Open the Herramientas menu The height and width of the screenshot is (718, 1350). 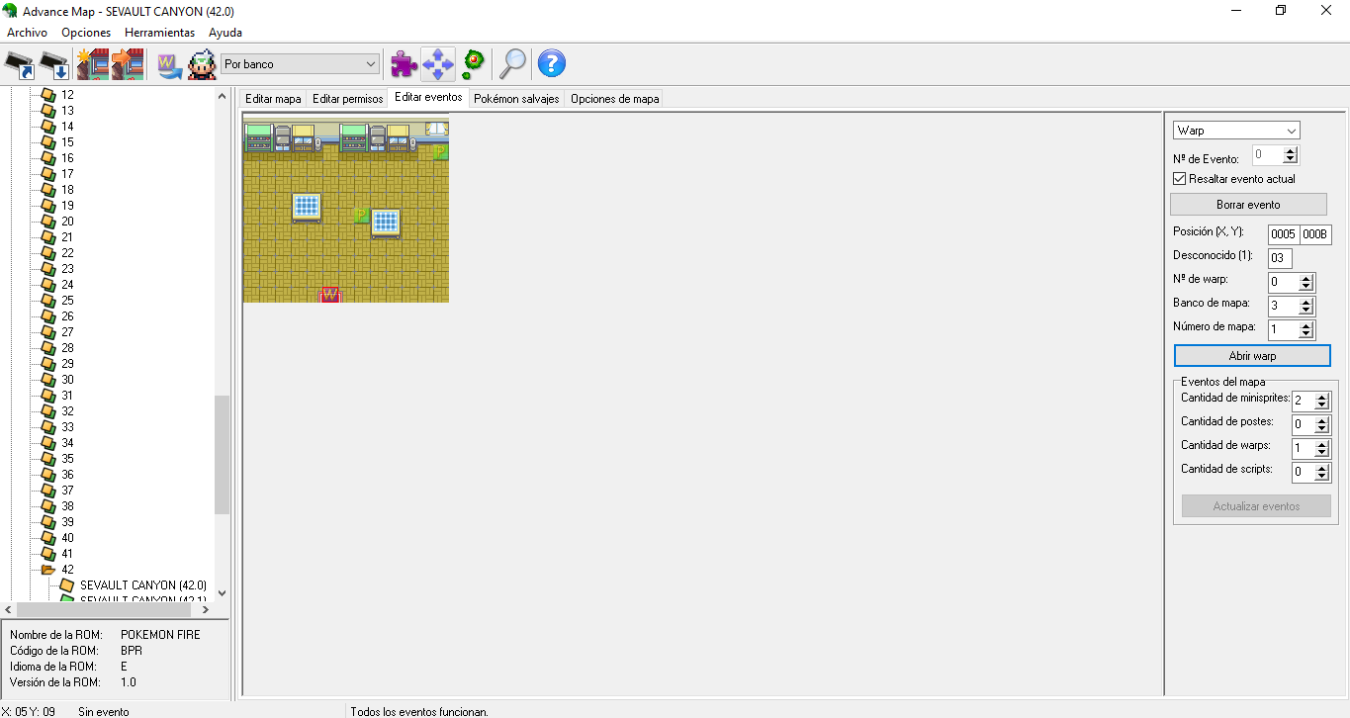159,33
